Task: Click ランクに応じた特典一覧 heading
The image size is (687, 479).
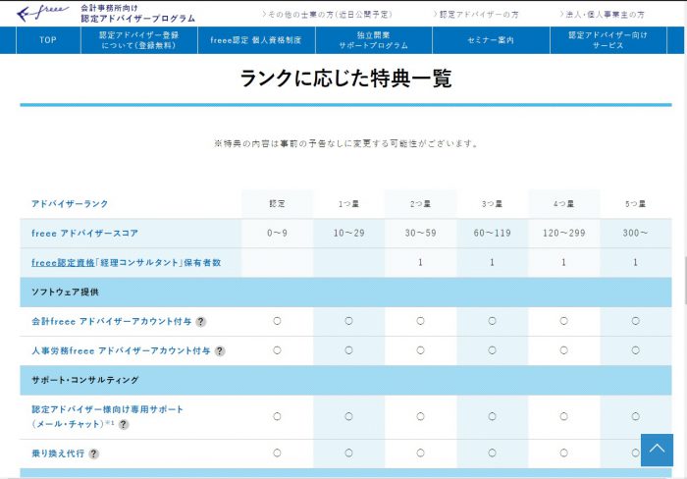Action: pyautogui.click(x=345, y=79)
